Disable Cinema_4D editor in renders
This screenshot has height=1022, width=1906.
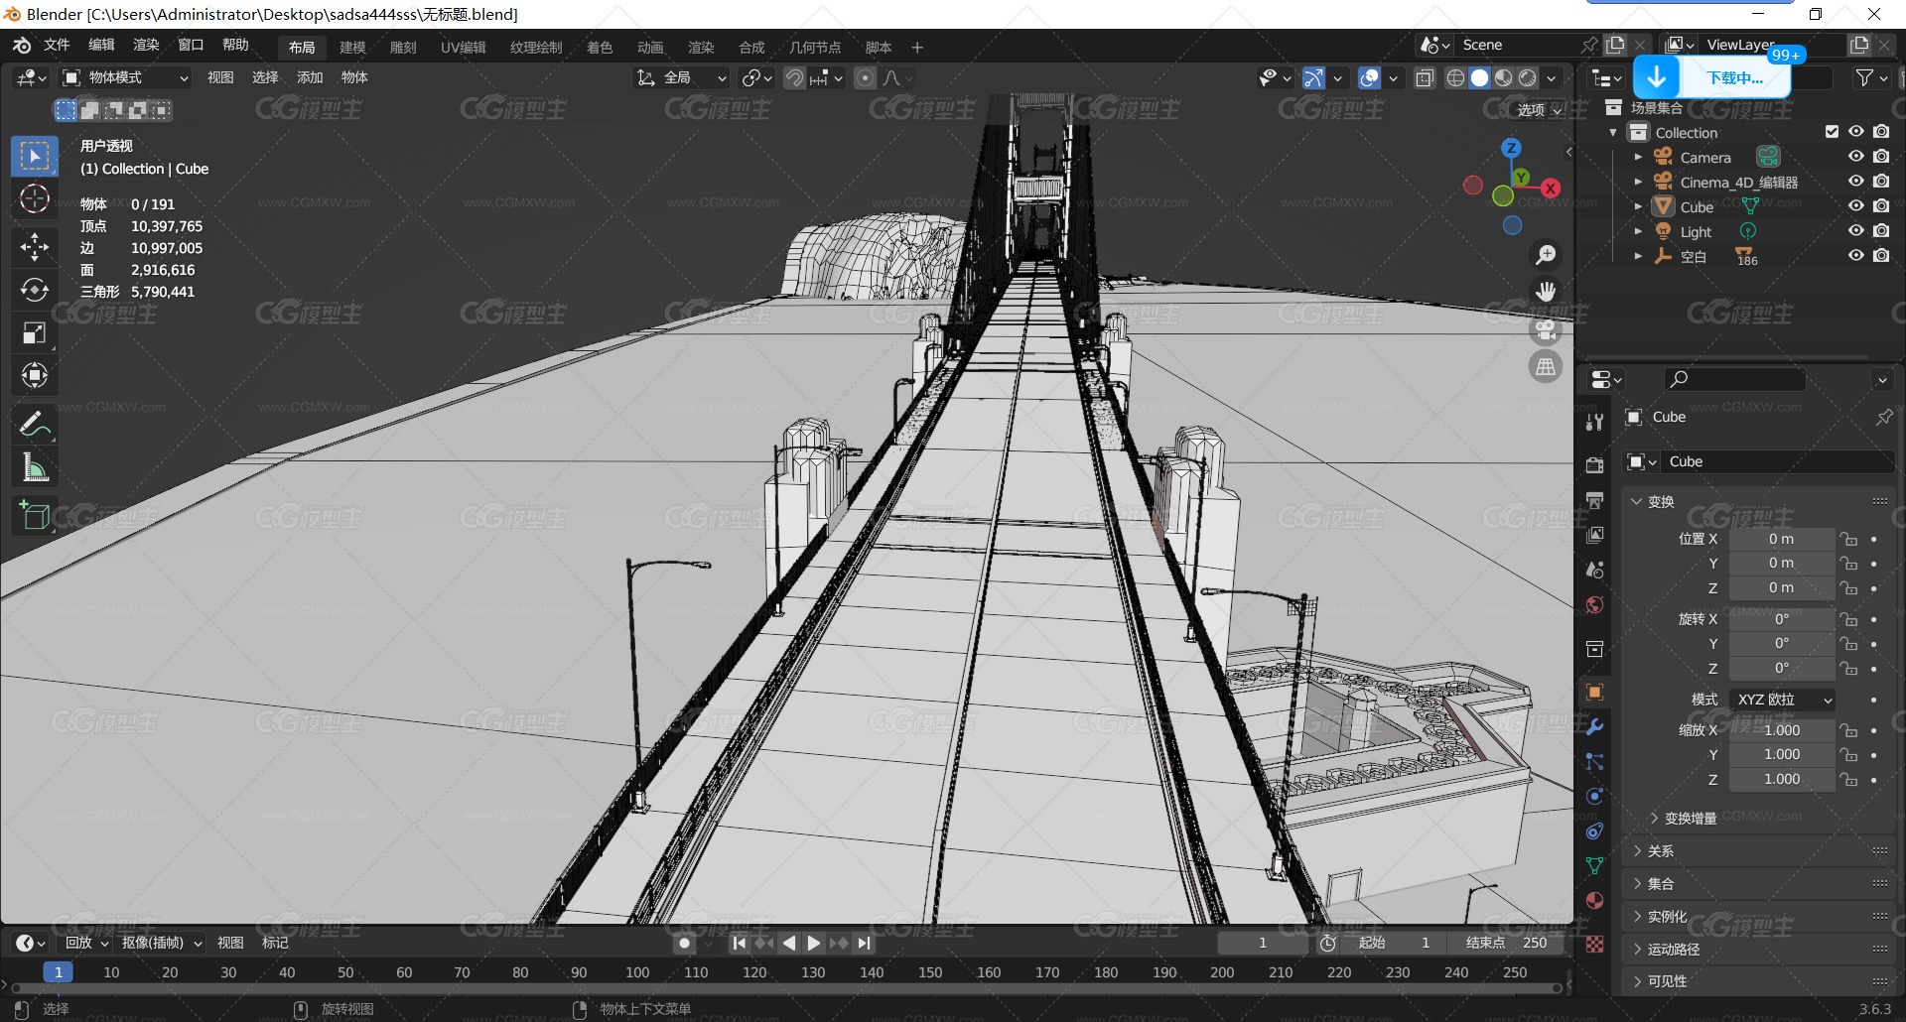click(x=1881, y=182)
